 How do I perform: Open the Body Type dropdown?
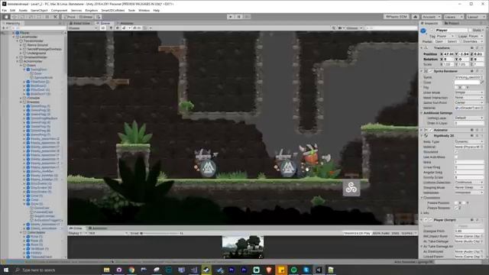pos(469,142)
